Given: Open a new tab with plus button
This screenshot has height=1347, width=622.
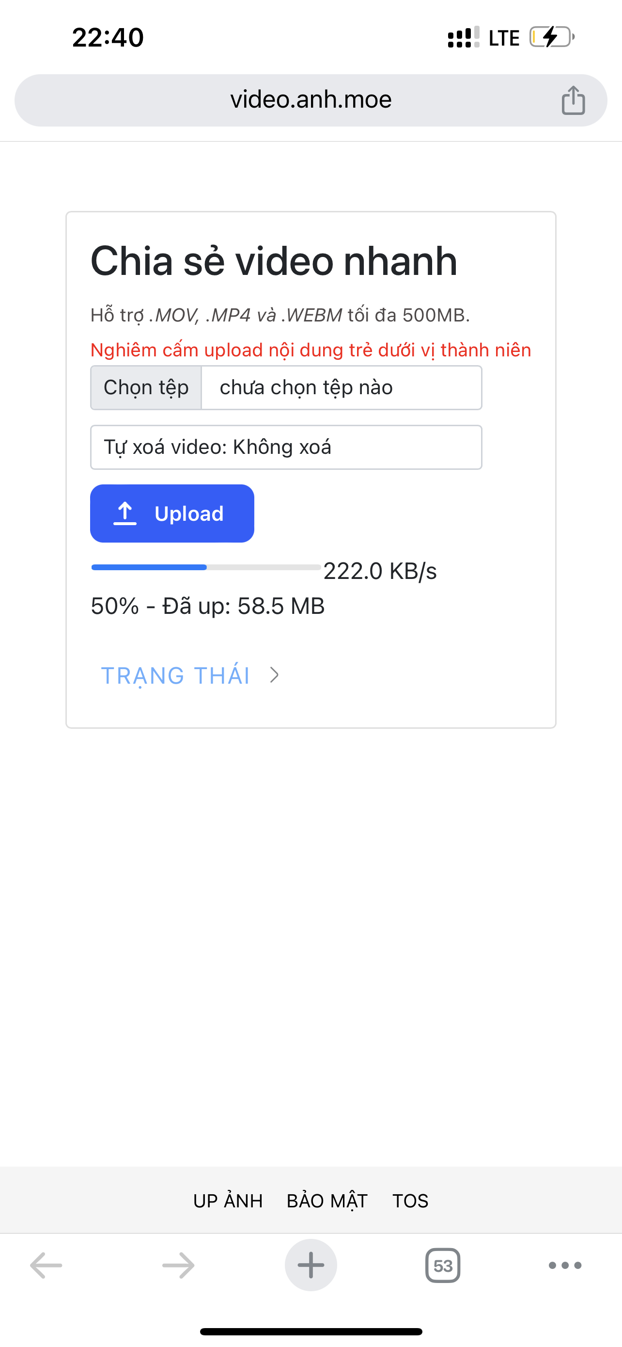Looking at the screenshot, I should [311, 1266].
